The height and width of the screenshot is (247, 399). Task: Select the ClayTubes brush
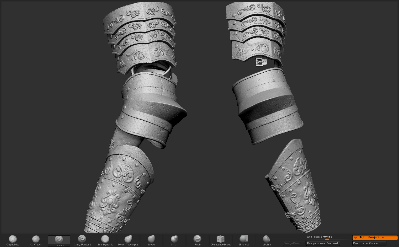[x=36, y=240]
